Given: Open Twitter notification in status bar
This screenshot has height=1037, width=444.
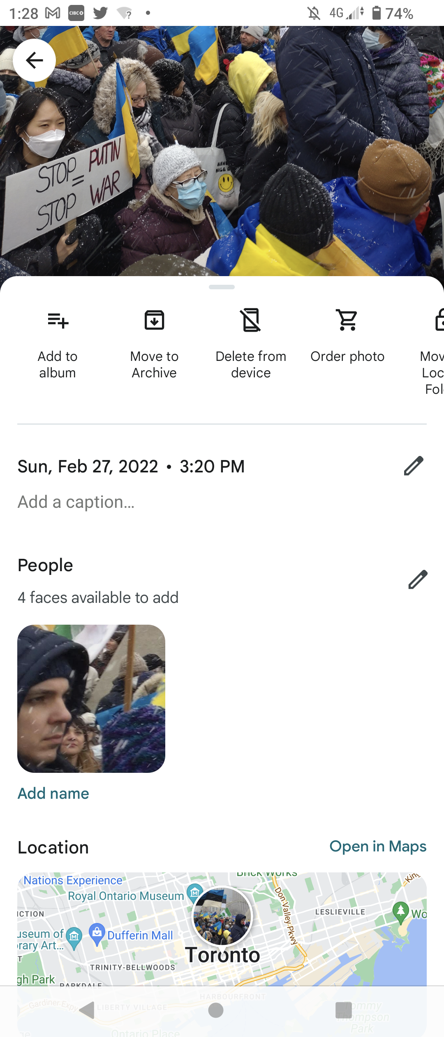Looking at the screenshot, I should click(100, 13).
